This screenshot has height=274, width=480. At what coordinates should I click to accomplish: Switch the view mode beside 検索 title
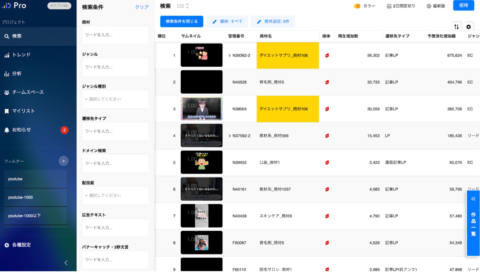click(x=183, y=6)
